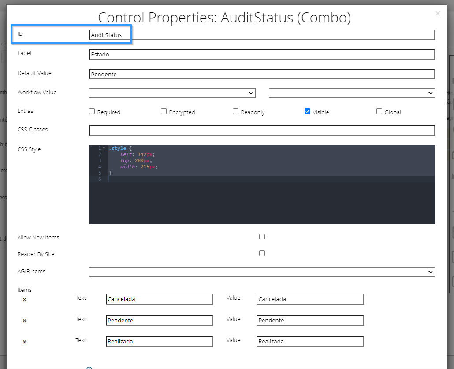Image resolution: width=454 pixels, height=369 pixels.
Task: Check the Allow New Items checkbox
Action: 262,237
